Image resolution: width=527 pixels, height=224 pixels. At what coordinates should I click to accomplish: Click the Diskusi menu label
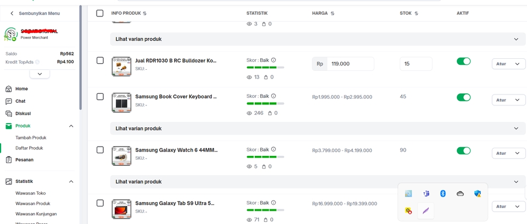click(x=23, y=114)
